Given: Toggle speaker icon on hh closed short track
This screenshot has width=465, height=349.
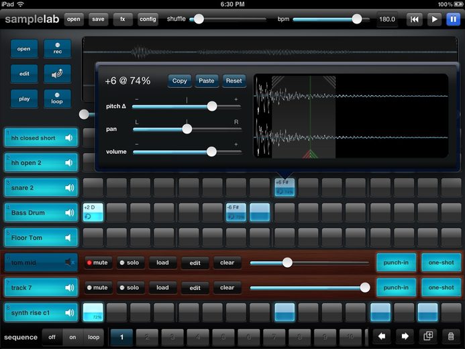Looking at the screenshot, I should 69,138.
